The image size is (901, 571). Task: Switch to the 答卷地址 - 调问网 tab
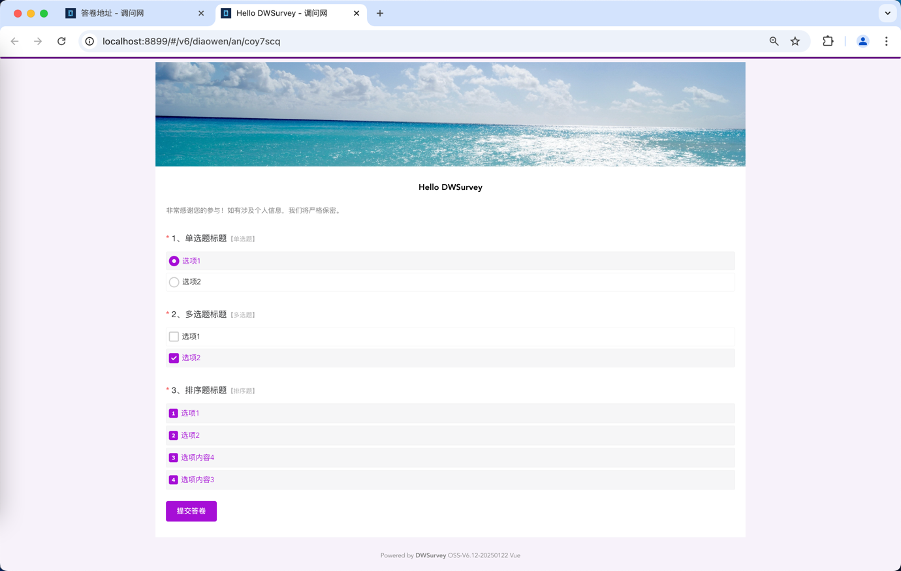pyautogui.click(x=136, y=13)
